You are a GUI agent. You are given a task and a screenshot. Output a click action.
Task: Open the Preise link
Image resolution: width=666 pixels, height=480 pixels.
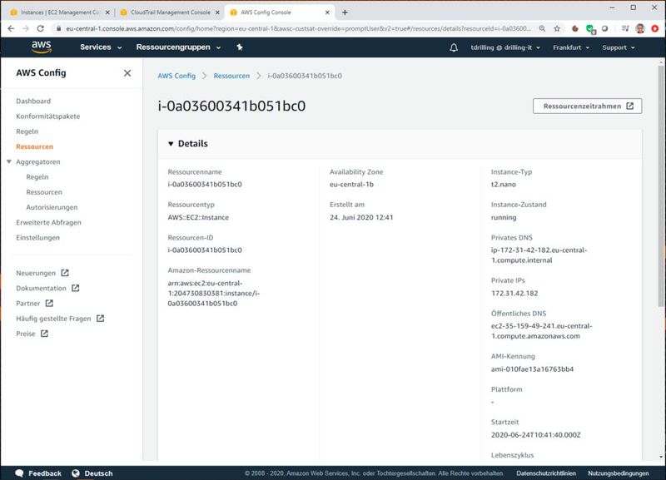tap(26, 334)
